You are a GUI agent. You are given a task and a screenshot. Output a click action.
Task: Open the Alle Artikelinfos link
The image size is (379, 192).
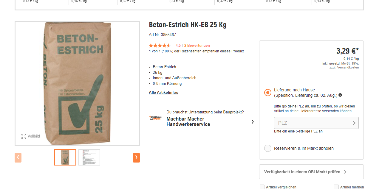(163, 93)
